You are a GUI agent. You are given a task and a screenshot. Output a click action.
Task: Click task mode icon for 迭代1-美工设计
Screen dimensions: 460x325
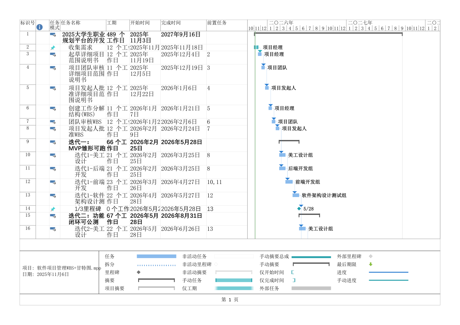coord(53,156)
